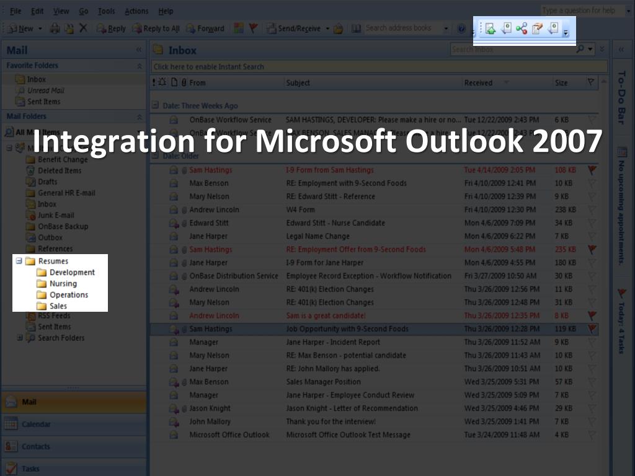The image size is (635, 476).
Task: Click envelope icon of Legal Name Change email
Action: (174, 236)
